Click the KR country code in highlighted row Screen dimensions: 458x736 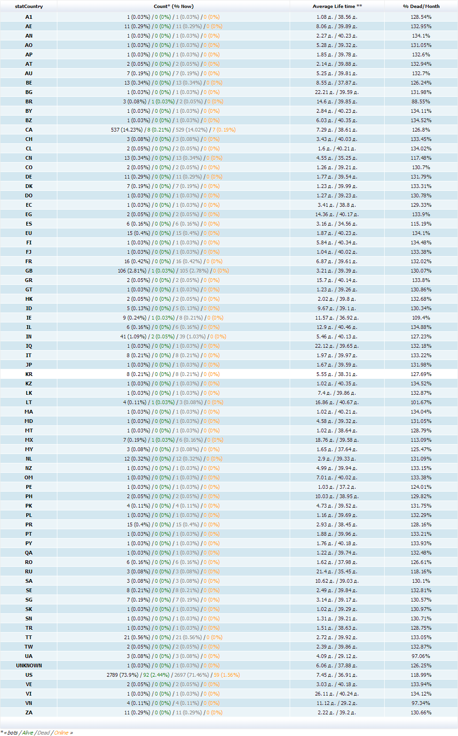pos(29,374)
